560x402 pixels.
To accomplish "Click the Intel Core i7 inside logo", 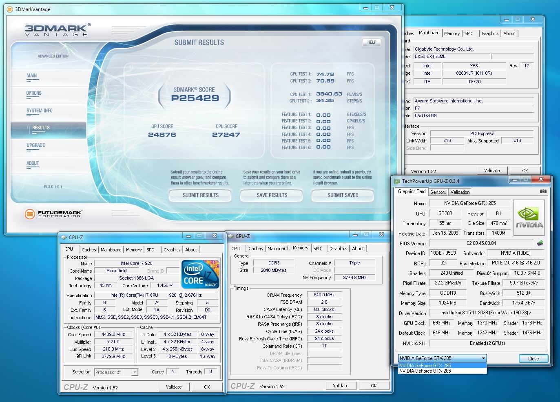I will coord(201,274).
